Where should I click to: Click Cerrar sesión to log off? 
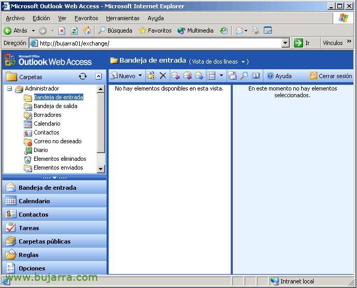point(331,76)
